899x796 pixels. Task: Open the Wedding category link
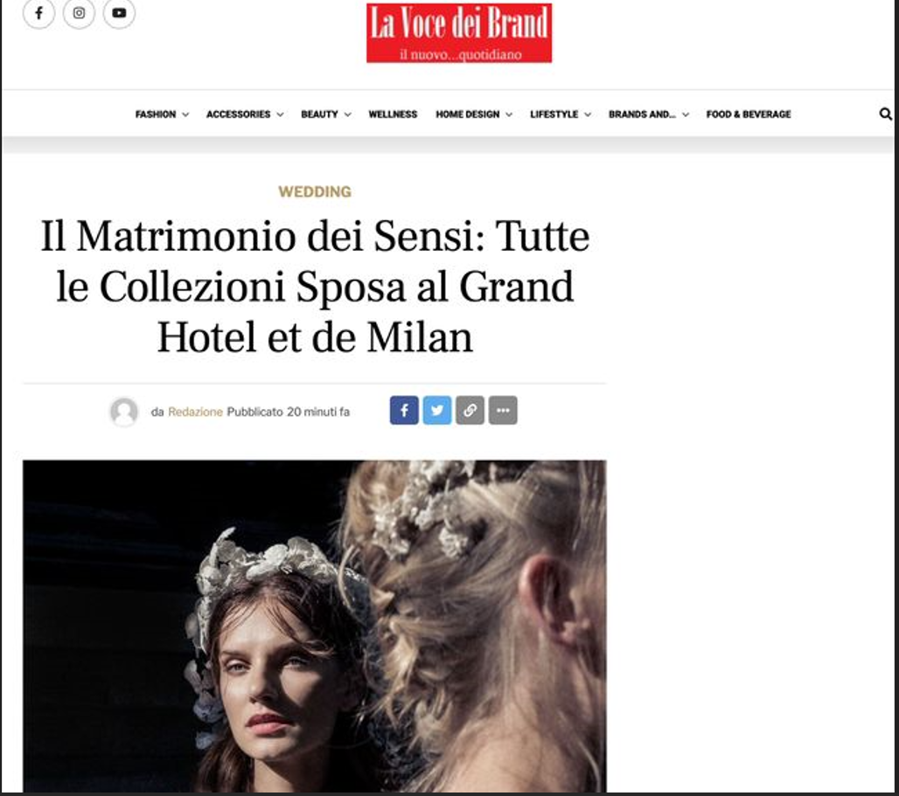tap(315, 191)
